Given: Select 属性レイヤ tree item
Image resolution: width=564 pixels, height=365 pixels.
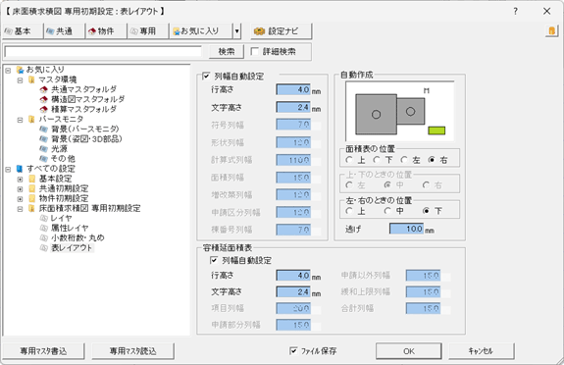Looking at the screenshot, I should (x=70, y=228).
